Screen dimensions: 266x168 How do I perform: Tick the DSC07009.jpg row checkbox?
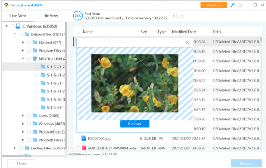coord(79,139)
